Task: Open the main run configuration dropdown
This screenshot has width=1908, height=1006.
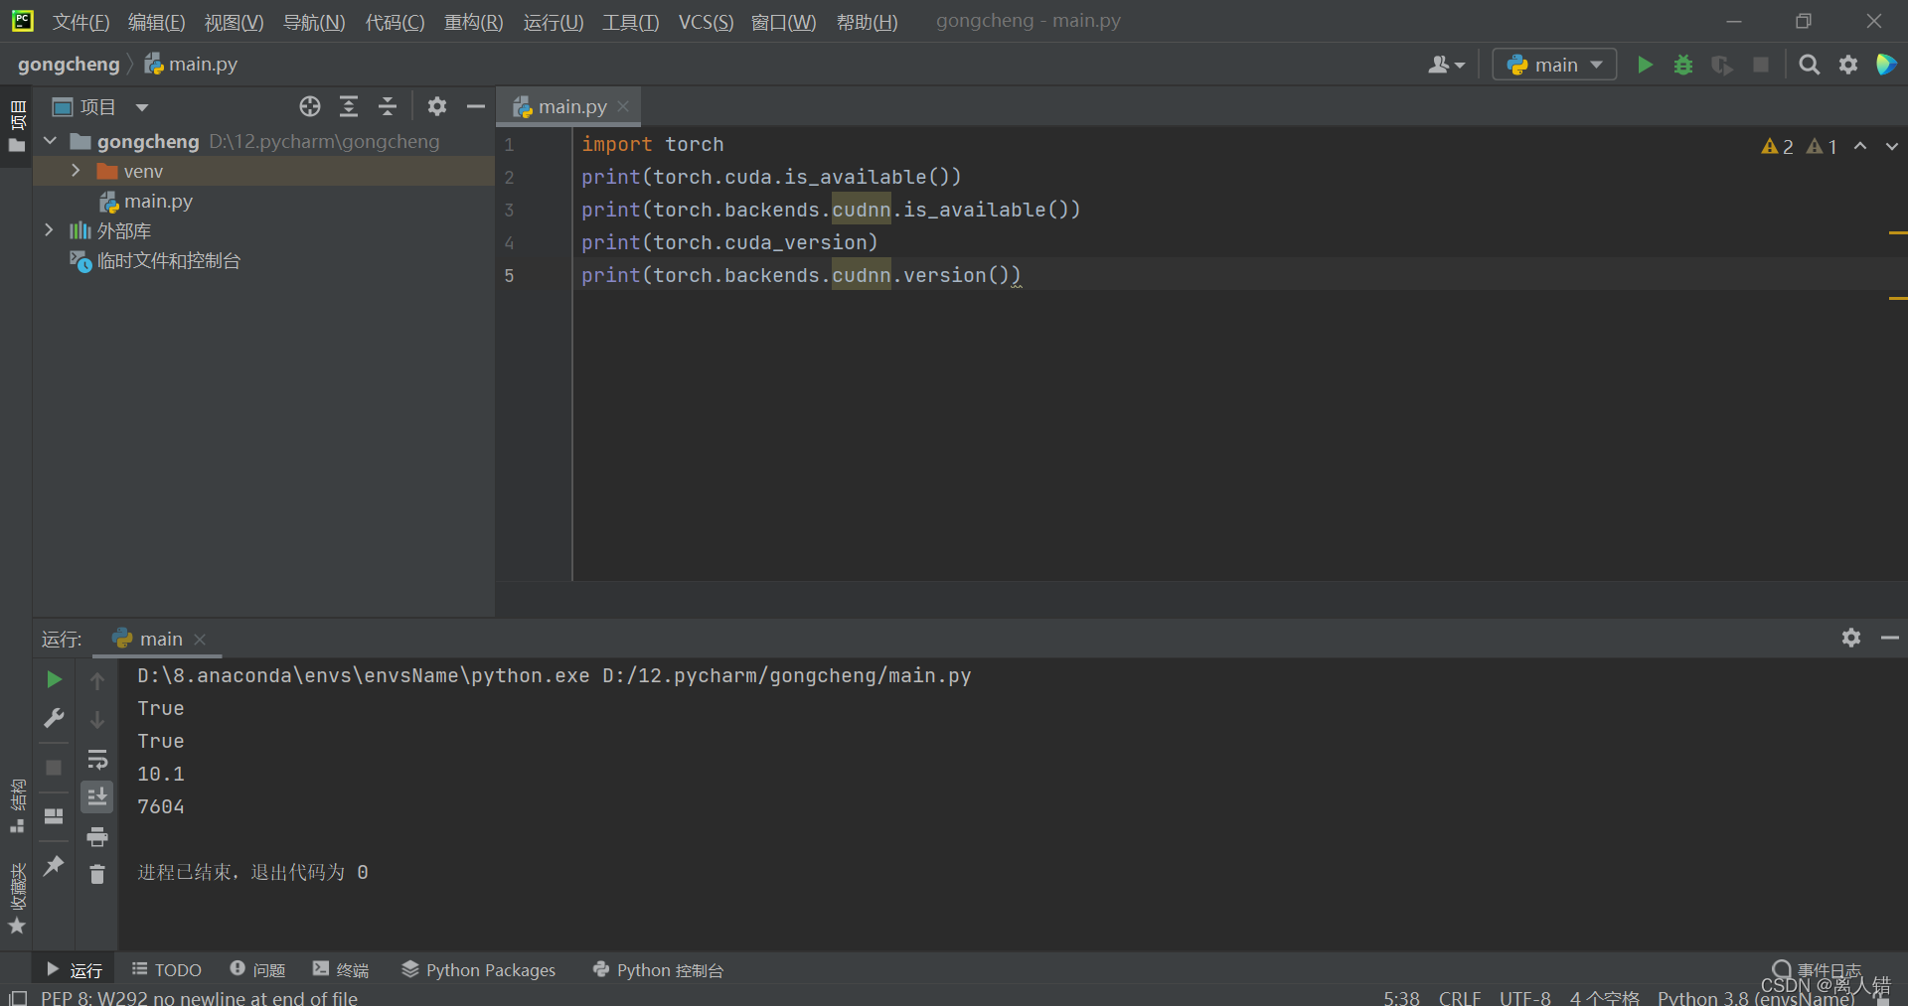Action: coord(1554,65)
